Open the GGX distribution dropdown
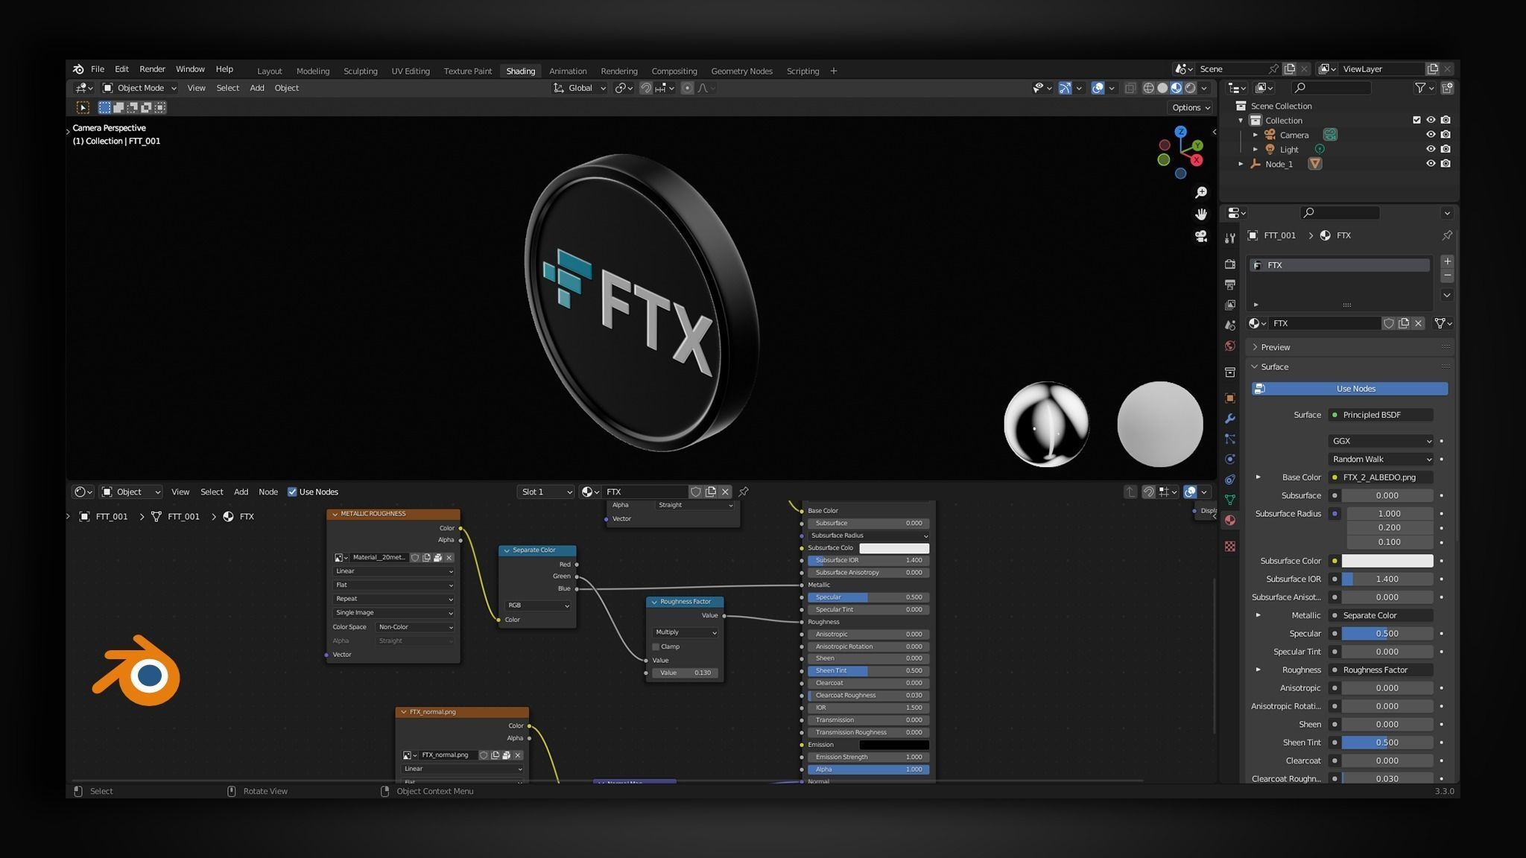The image size is (1526, 858). pyautogui.click(x=1381, y=441)
